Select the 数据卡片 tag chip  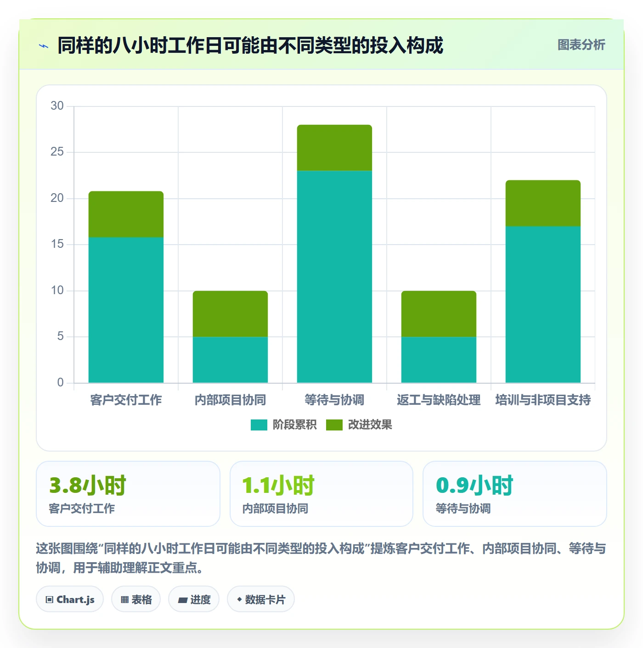click(x=261, y=599)
